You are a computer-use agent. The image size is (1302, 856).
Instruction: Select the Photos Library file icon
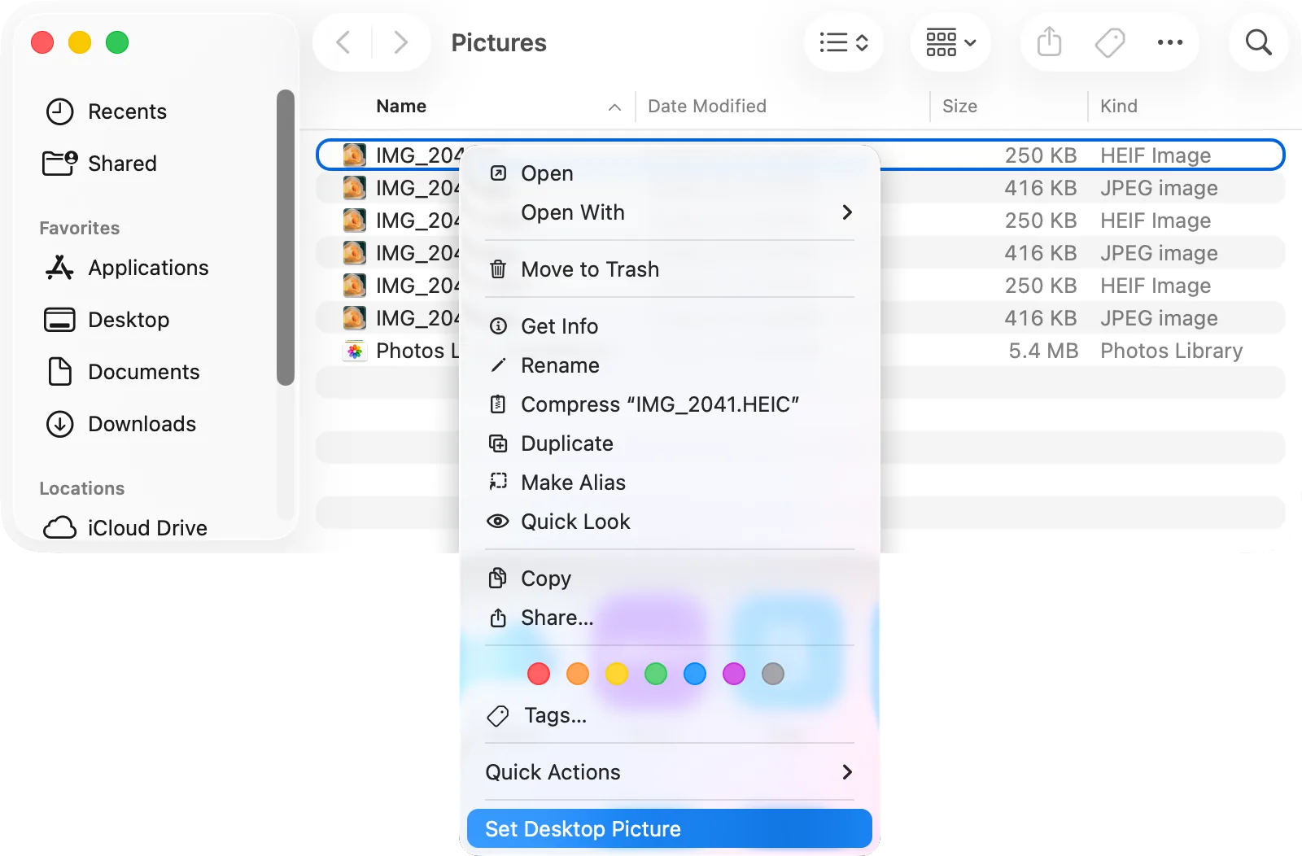coord(355,351)
